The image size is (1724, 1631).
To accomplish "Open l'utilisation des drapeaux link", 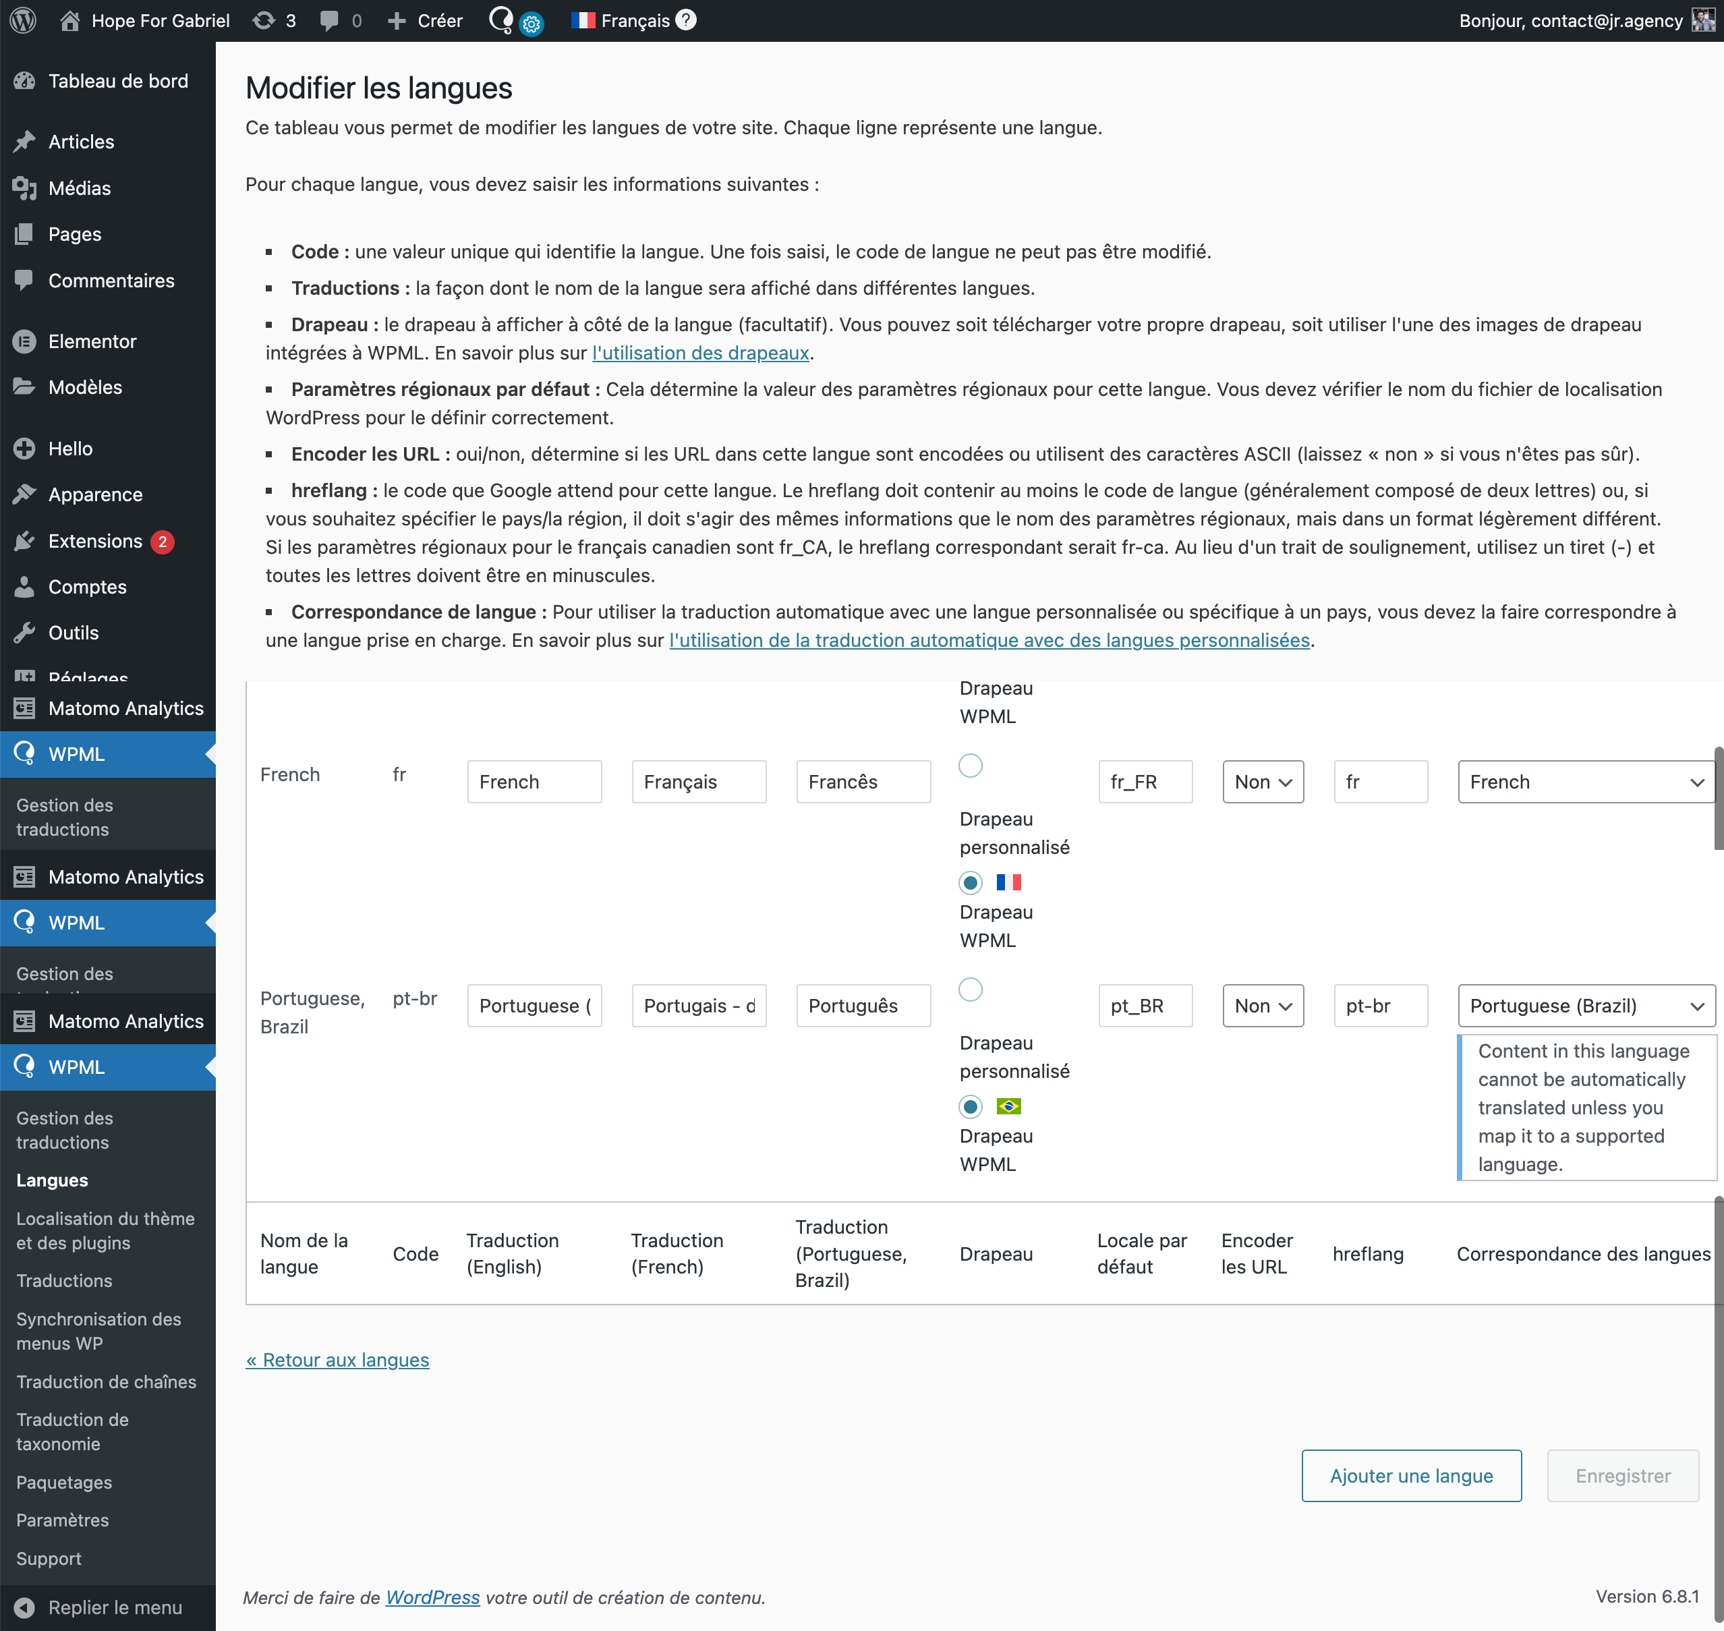I will [700, 353].
